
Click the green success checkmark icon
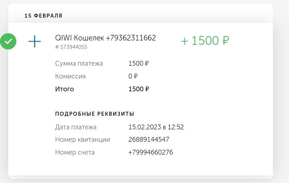8,41
